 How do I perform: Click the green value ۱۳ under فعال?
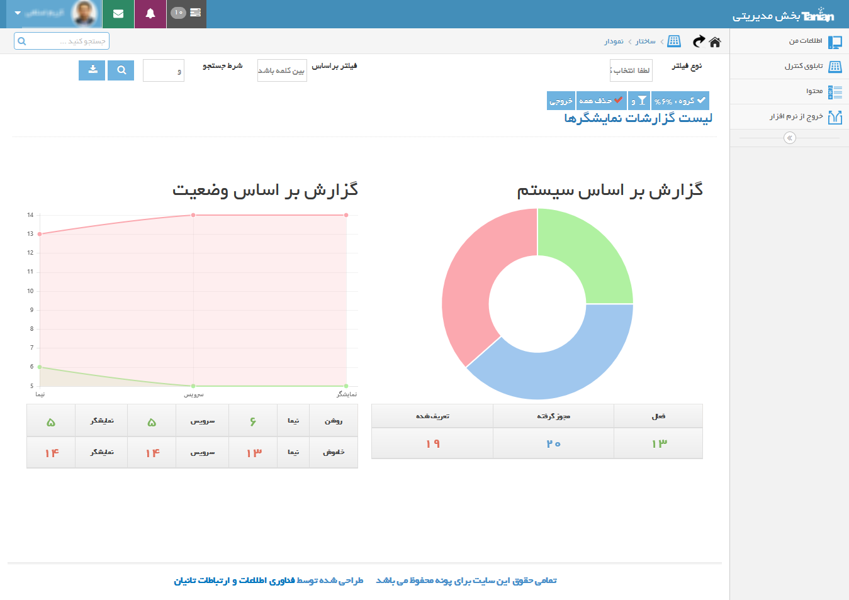[659, 444]
